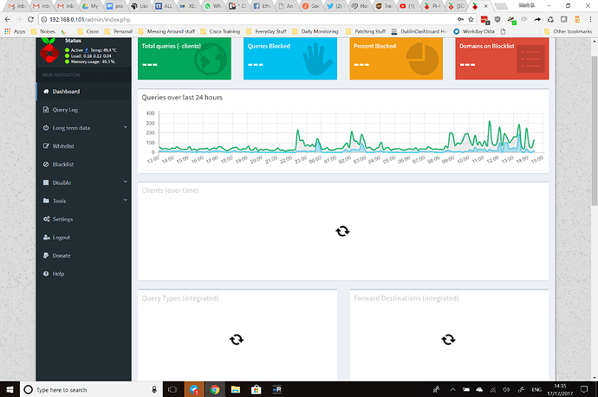Click the Tools folder icon

(46, 201)
